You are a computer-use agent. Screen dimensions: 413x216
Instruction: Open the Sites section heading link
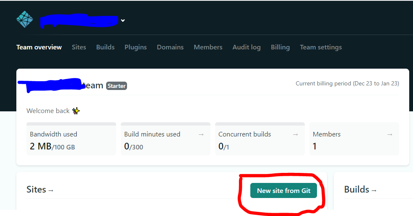click(x=40, y=190)
